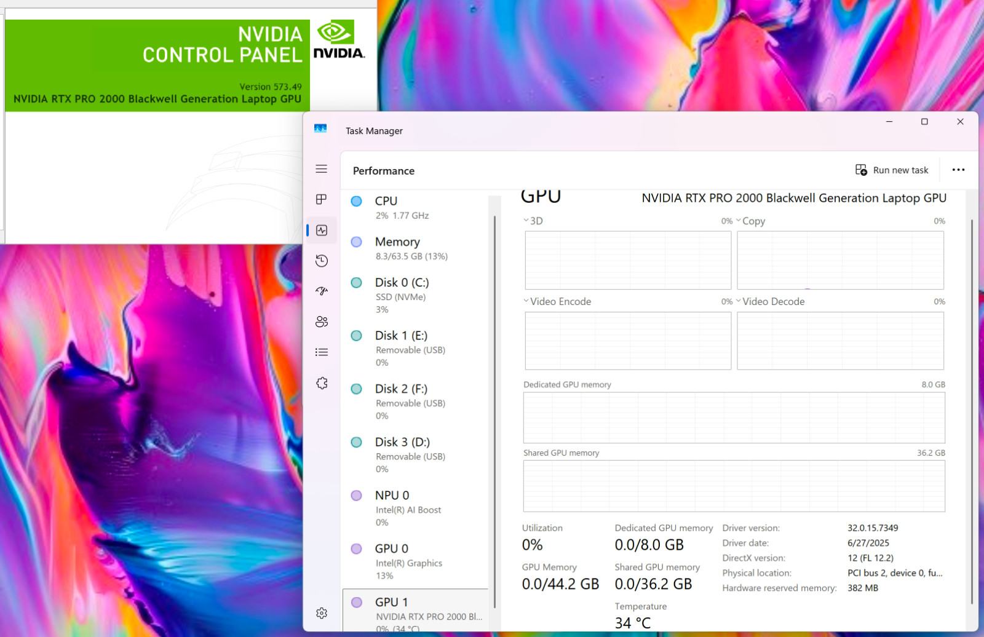The height and width of the screenshot is (637, 984).
Task: Select CPU in the performance list
Action: (x=415, y=208)
